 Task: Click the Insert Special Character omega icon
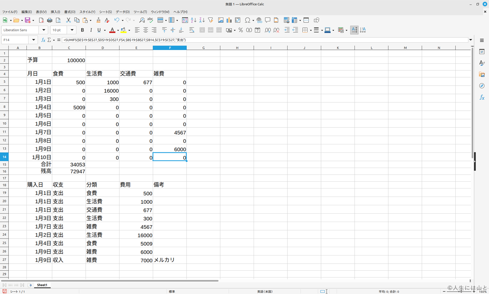point(247,20)
